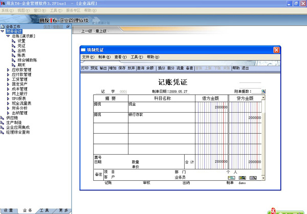Screen dimensions: 307x214
Task: Click 退出 to exit voucher window
Action: pyautogui.click(x=245, y=68)
